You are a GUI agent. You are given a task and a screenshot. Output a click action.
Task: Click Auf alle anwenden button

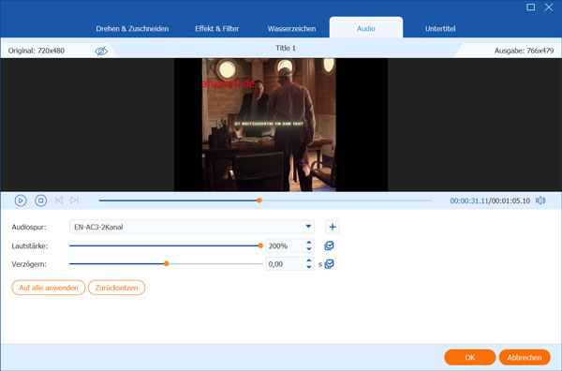49,288
